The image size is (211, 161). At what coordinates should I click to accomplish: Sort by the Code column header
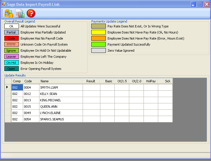pos(31,81)
